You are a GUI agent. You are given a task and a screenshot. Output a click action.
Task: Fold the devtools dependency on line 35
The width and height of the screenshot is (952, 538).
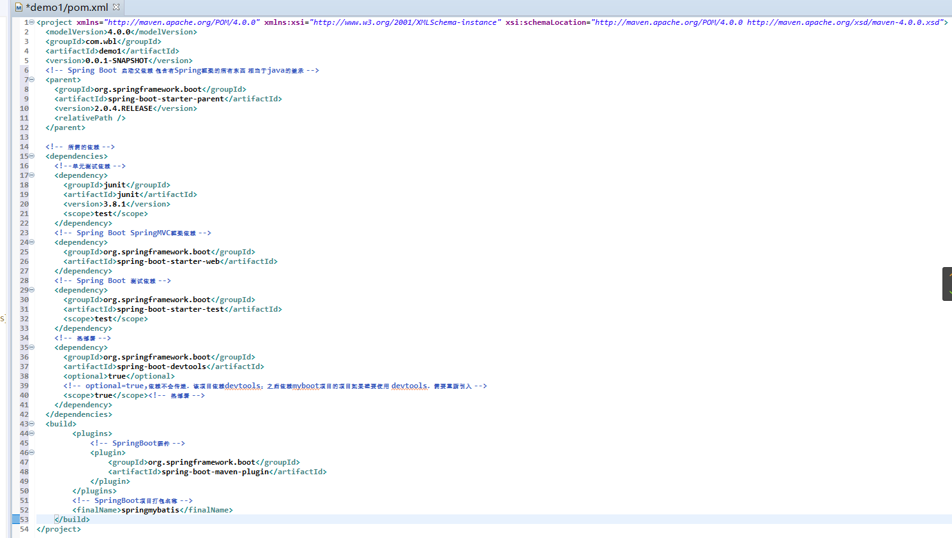tap(32, 347)
